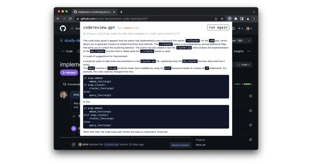Open the plus create-new dropdown
Image resolution: width=312 pixels, height=164 pixels.
(x=240, y=28)
